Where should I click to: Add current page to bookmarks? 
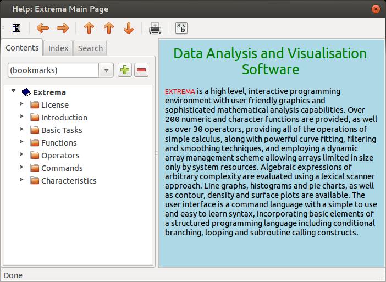point(125,70)
